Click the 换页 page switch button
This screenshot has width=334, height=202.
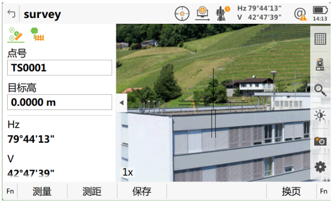(x=291, y=191)
